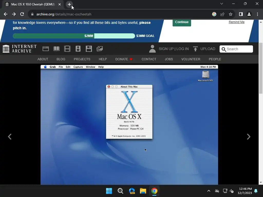Show the previous screenshot with left arrow

point(10,136)
